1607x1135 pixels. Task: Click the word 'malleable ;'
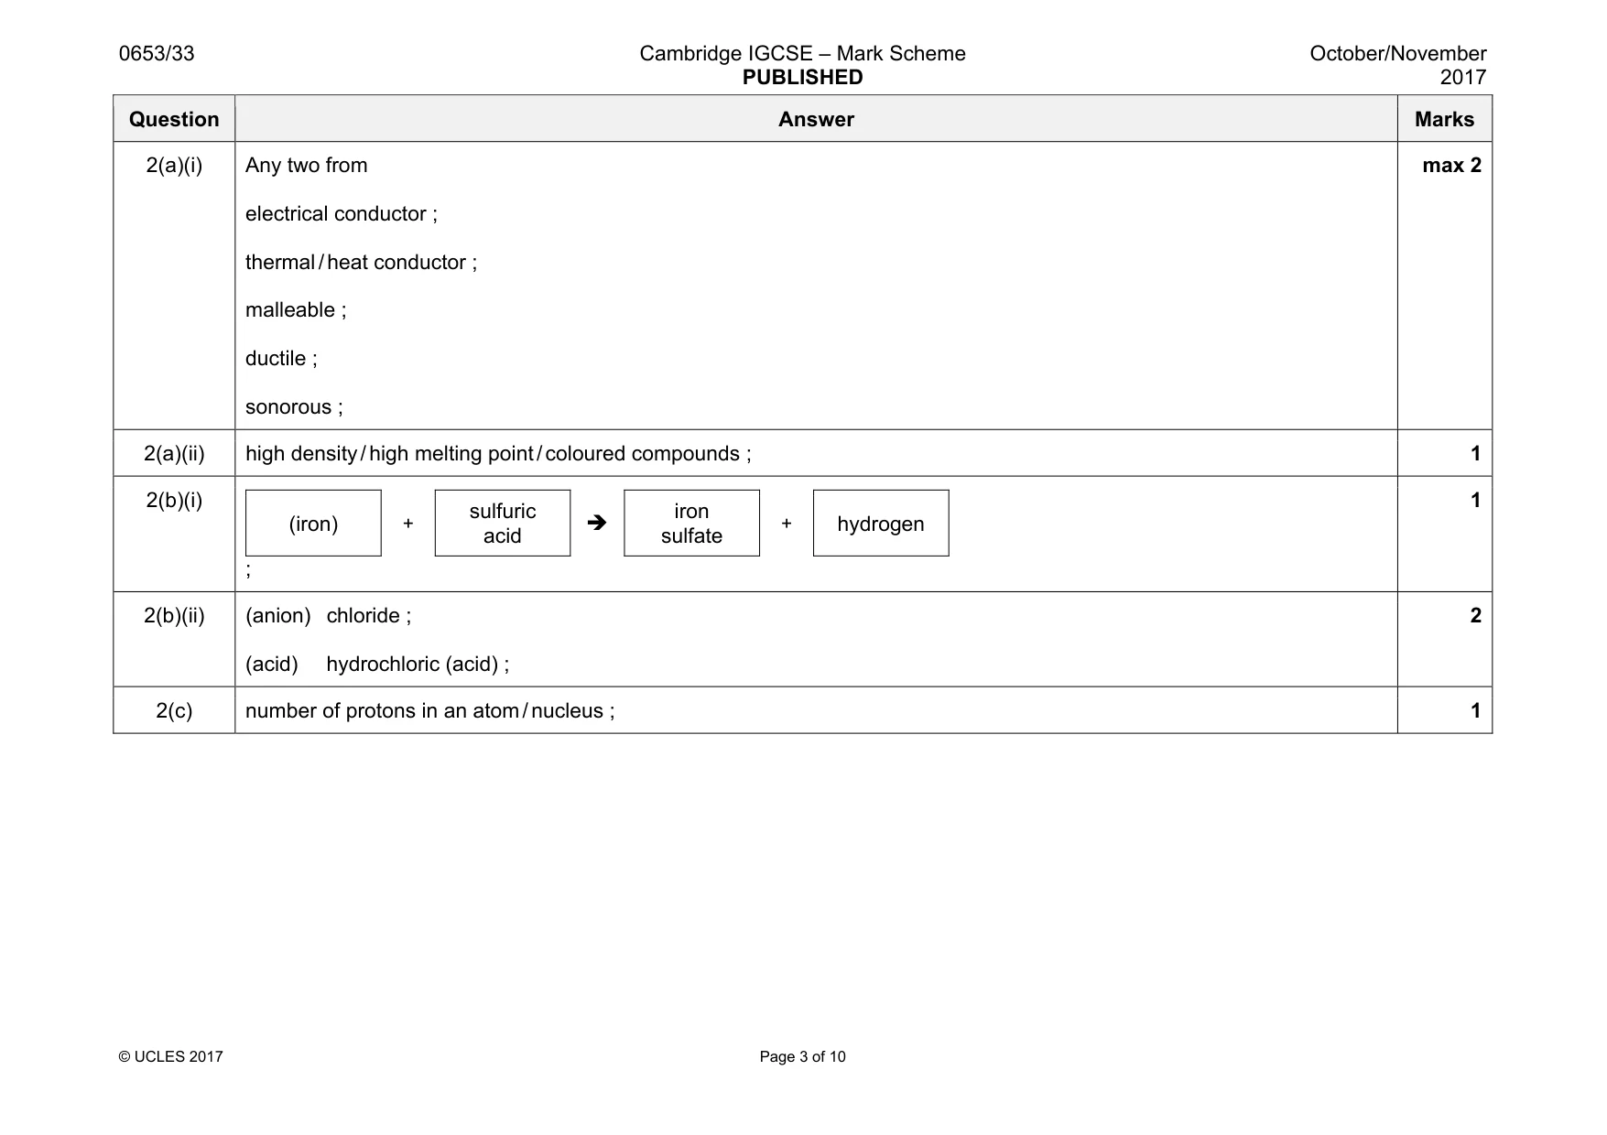pyautogui.click(x=296, y=310)
